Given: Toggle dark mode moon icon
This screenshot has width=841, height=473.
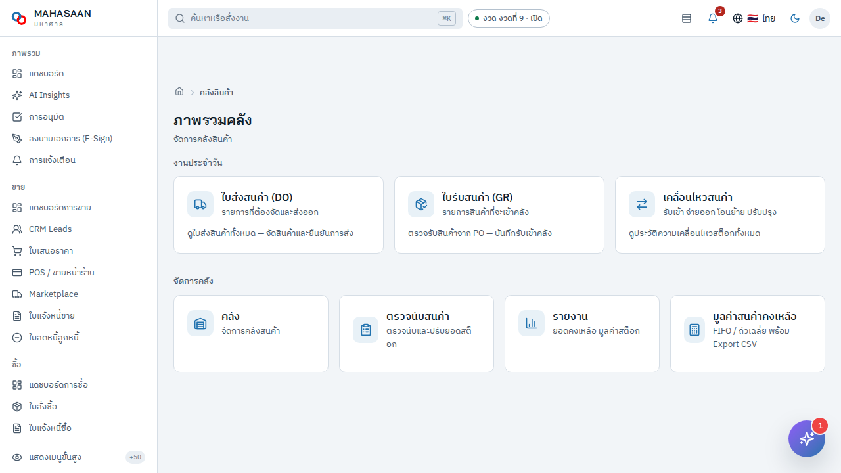Looking at the screenshot, I should click(795, 18).
